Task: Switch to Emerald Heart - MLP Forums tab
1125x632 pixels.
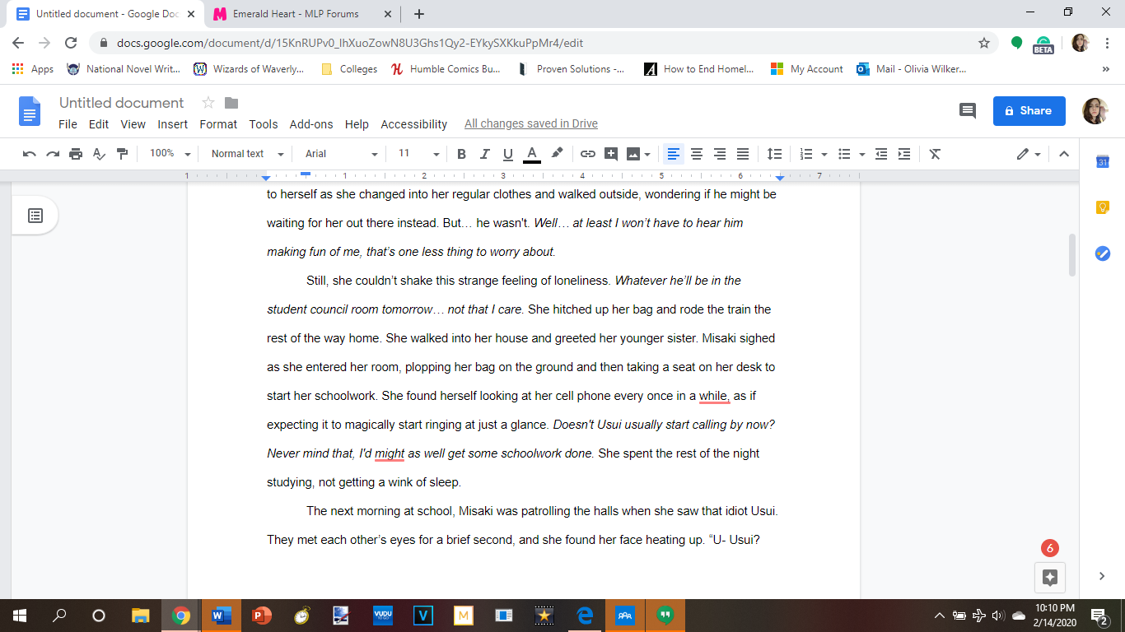Action: [301, 14]
